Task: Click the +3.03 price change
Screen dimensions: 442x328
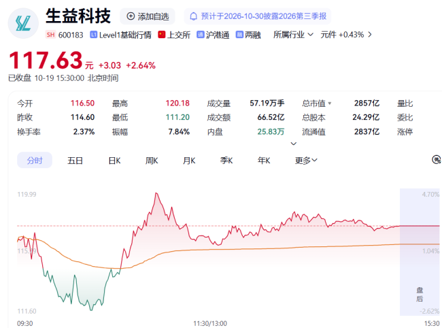Action: 109,65
